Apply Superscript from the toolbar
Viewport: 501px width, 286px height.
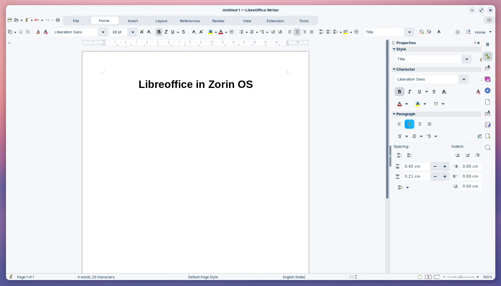coord(201,32)
